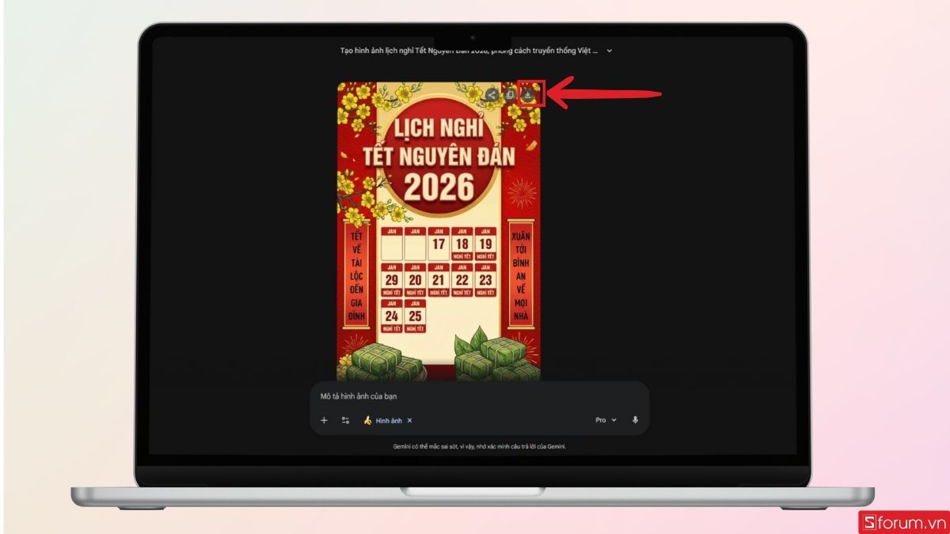Open the Pro model dropdown

pos(606,420)
